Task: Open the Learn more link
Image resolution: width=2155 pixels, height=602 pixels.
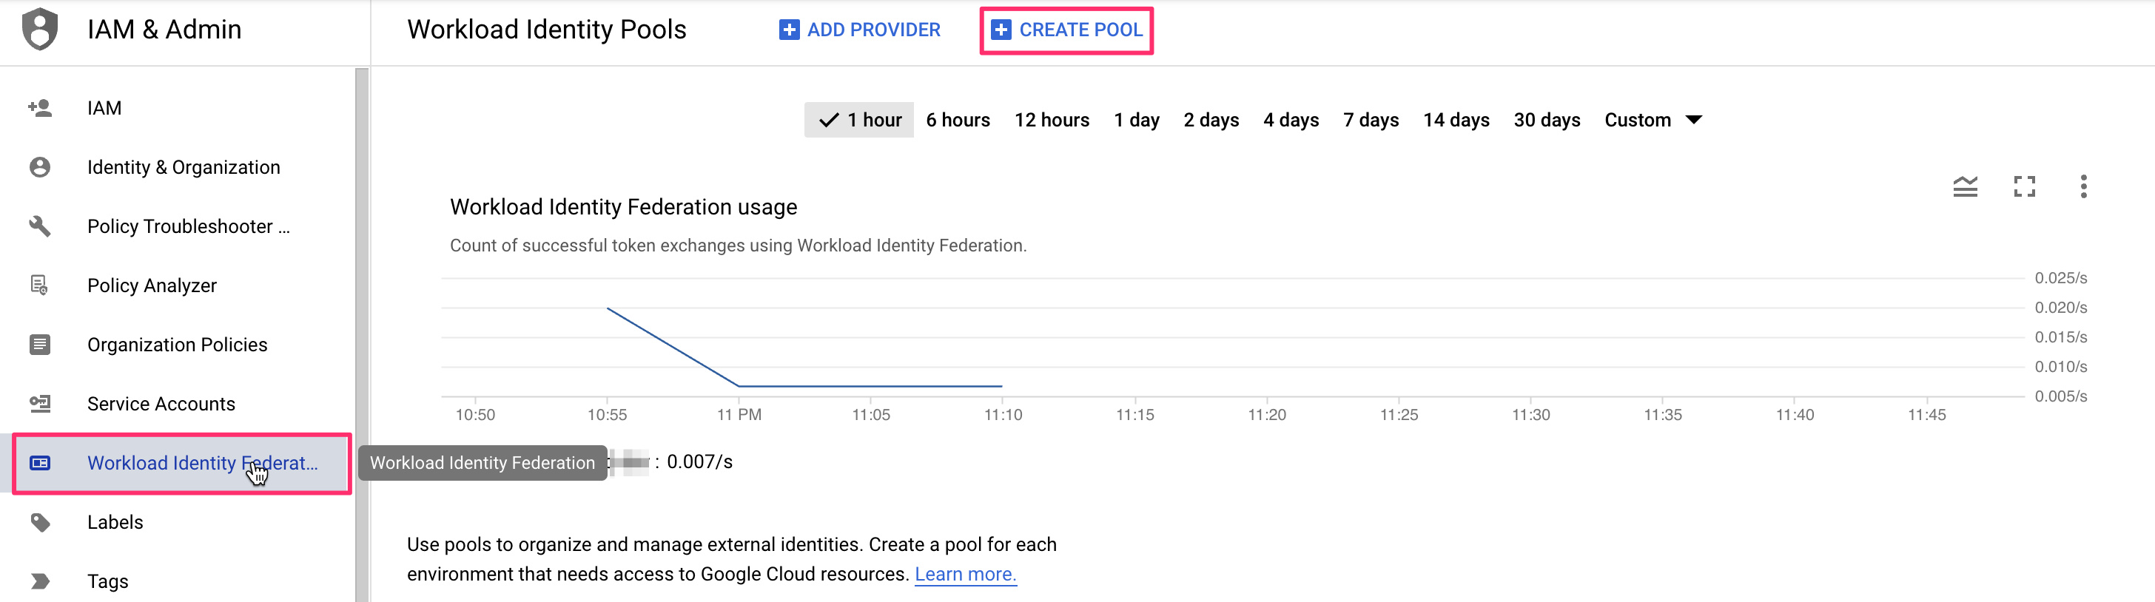Action: click(964, 575)
